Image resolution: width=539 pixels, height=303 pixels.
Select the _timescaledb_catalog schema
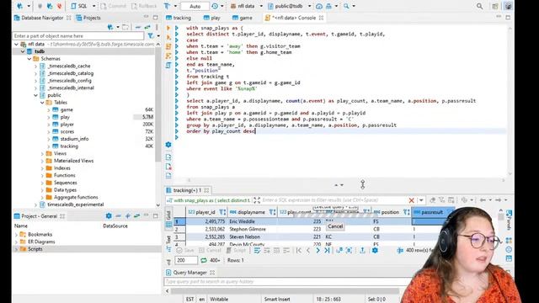(70, 73)
